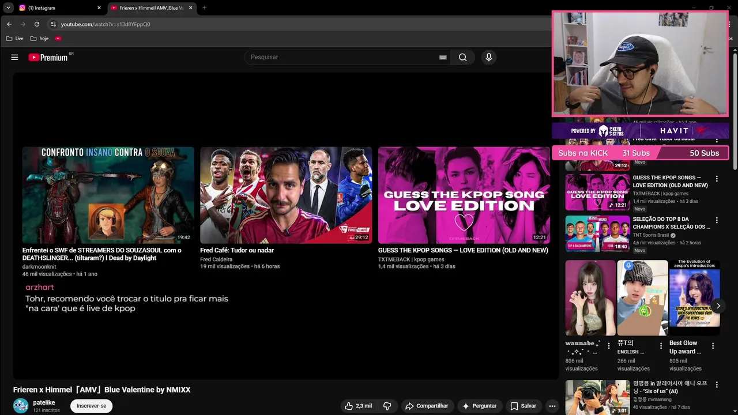Open options for Best Glow Up Short

[713, 346]
